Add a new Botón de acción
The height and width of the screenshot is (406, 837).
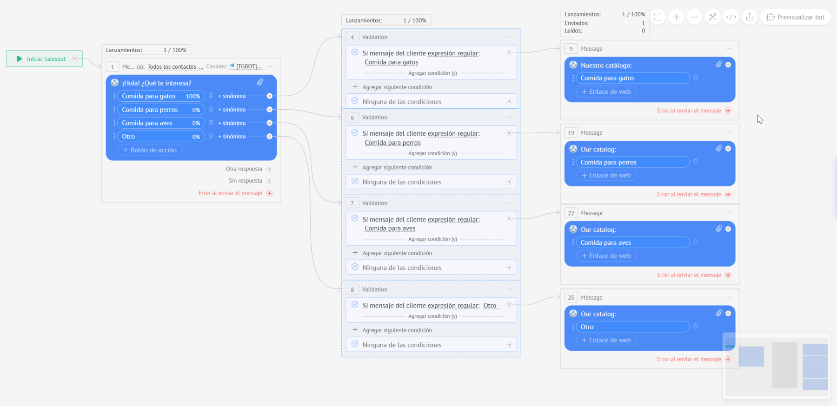tap(150, 150)
